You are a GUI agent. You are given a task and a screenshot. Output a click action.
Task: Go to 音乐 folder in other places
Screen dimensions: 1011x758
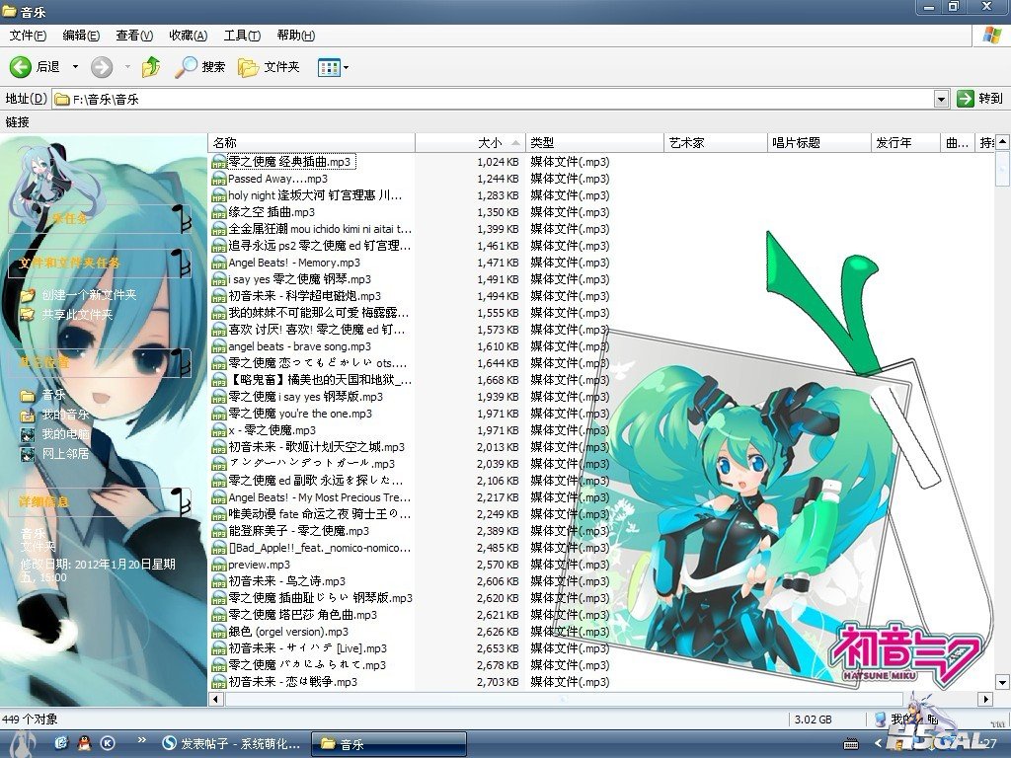53,395
